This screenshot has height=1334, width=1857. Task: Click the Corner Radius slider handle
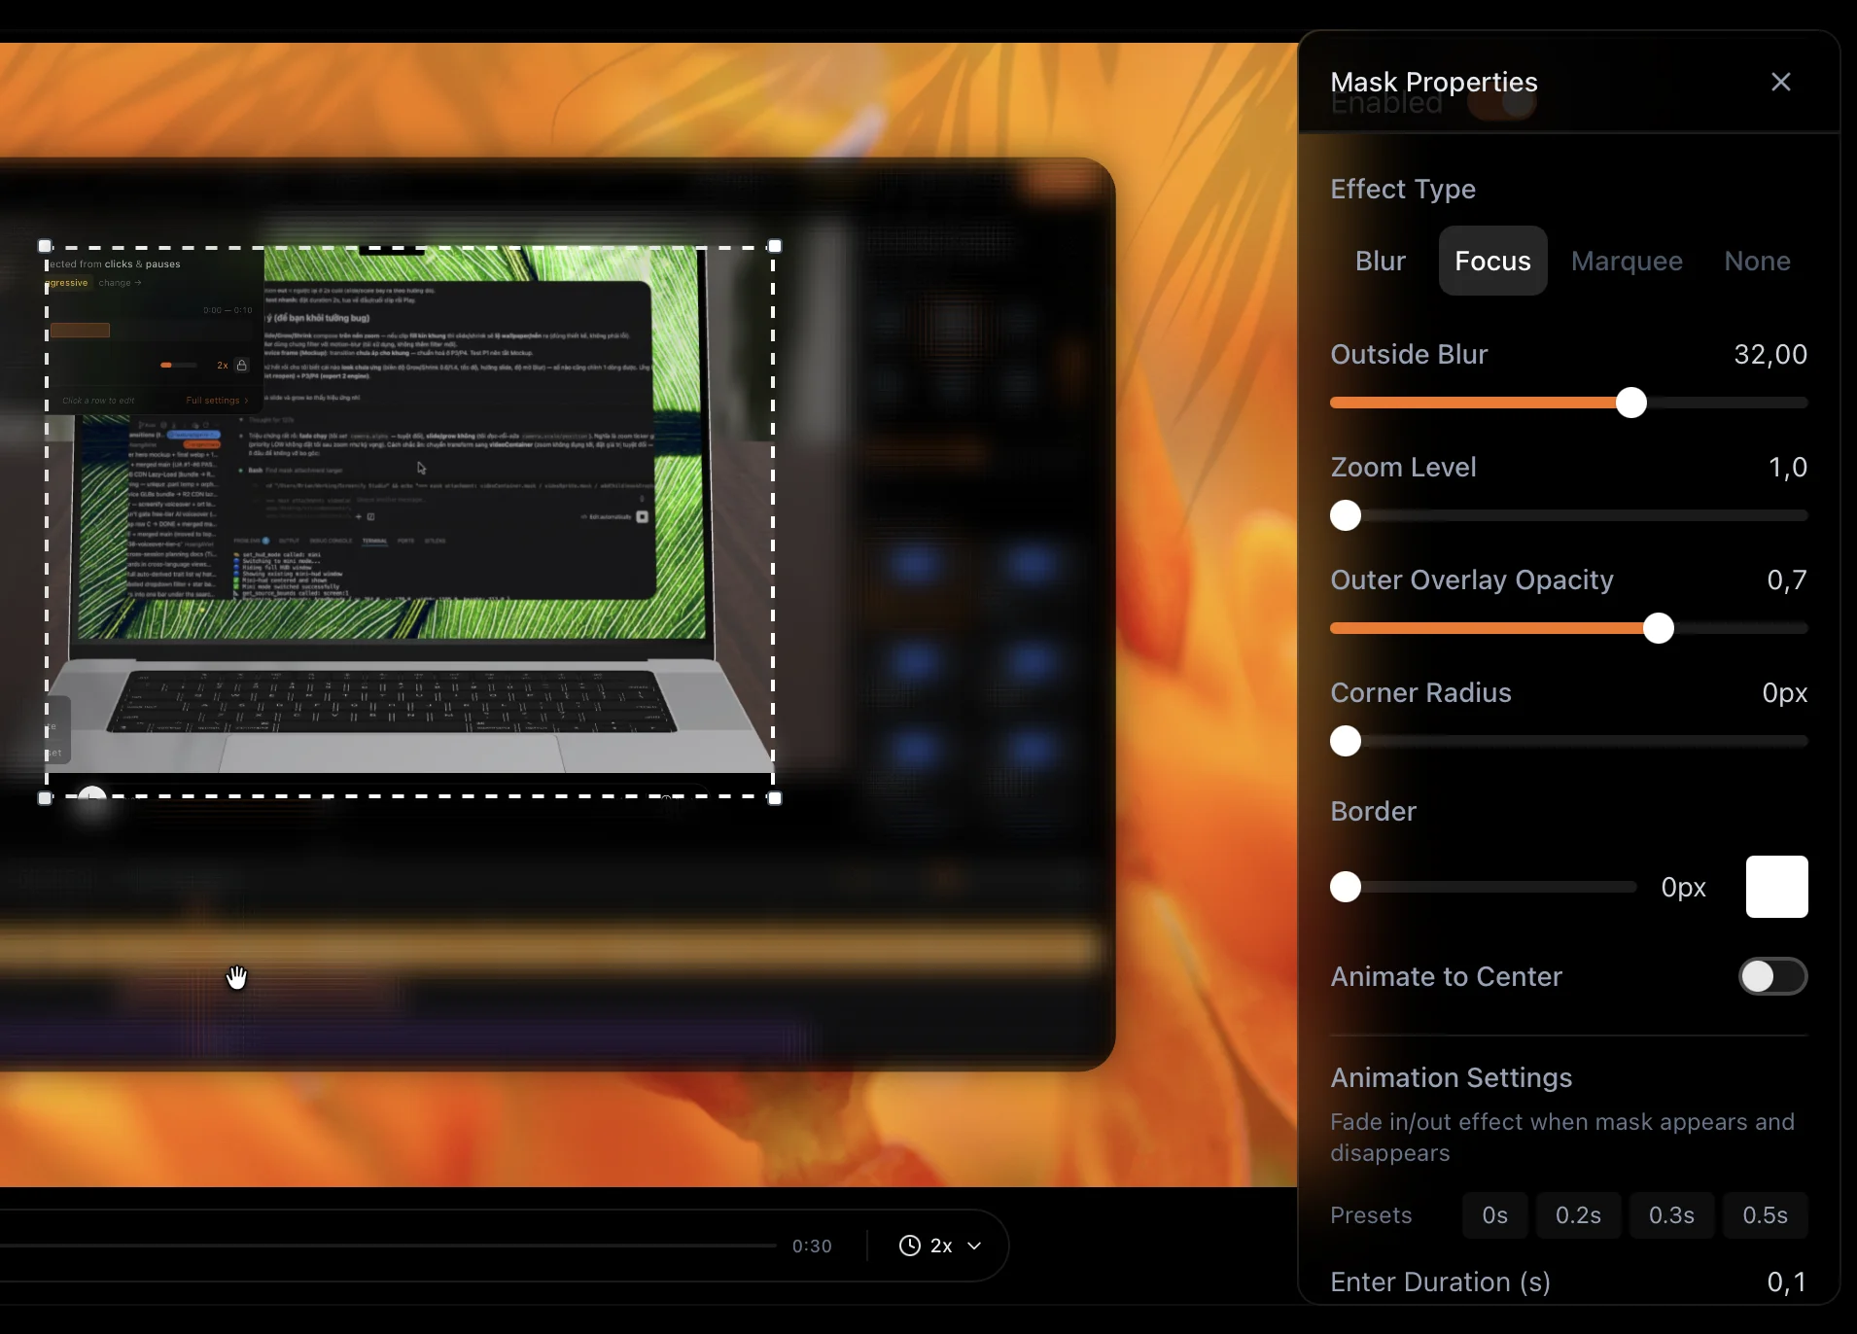tap(1346, 741)
